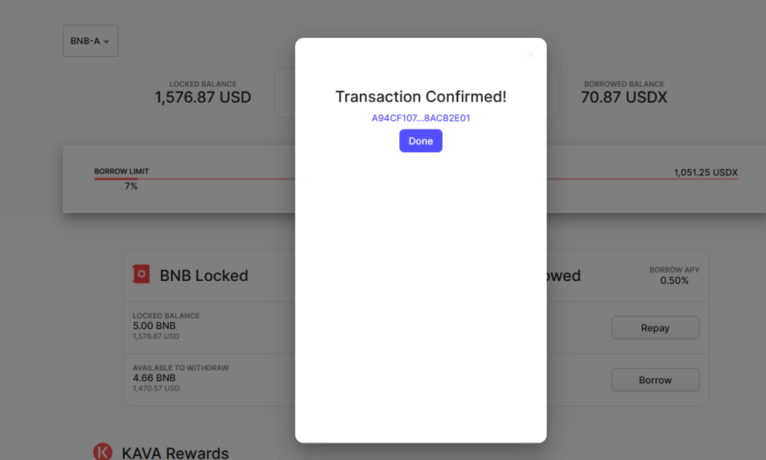Open transaction hash A94CF107...8ACB2E01 link

420,118
